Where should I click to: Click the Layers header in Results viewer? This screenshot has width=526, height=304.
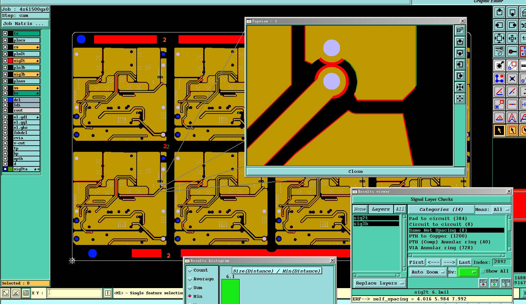(x=381, y=209)
